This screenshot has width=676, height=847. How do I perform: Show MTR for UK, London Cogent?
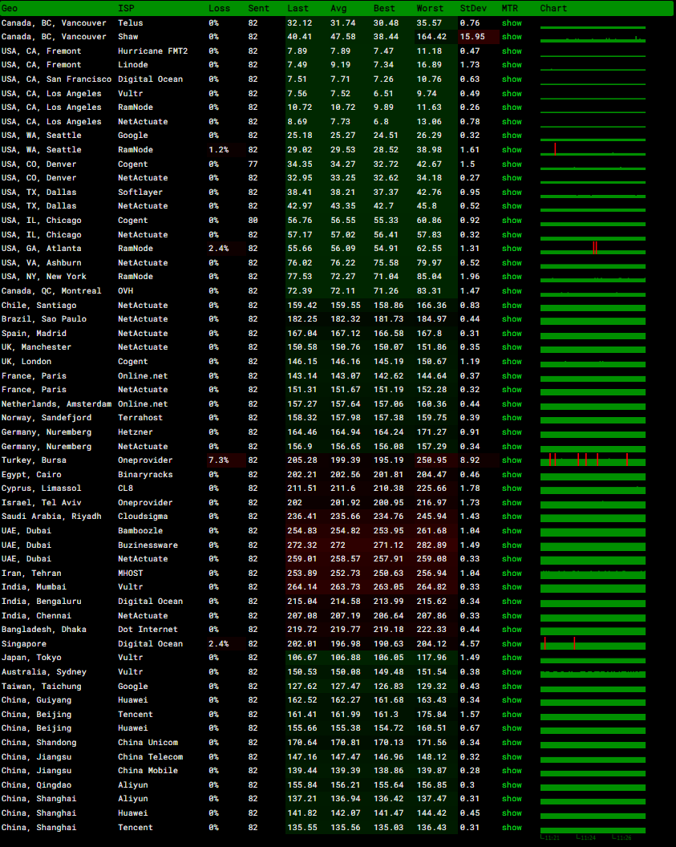[512, 362]
